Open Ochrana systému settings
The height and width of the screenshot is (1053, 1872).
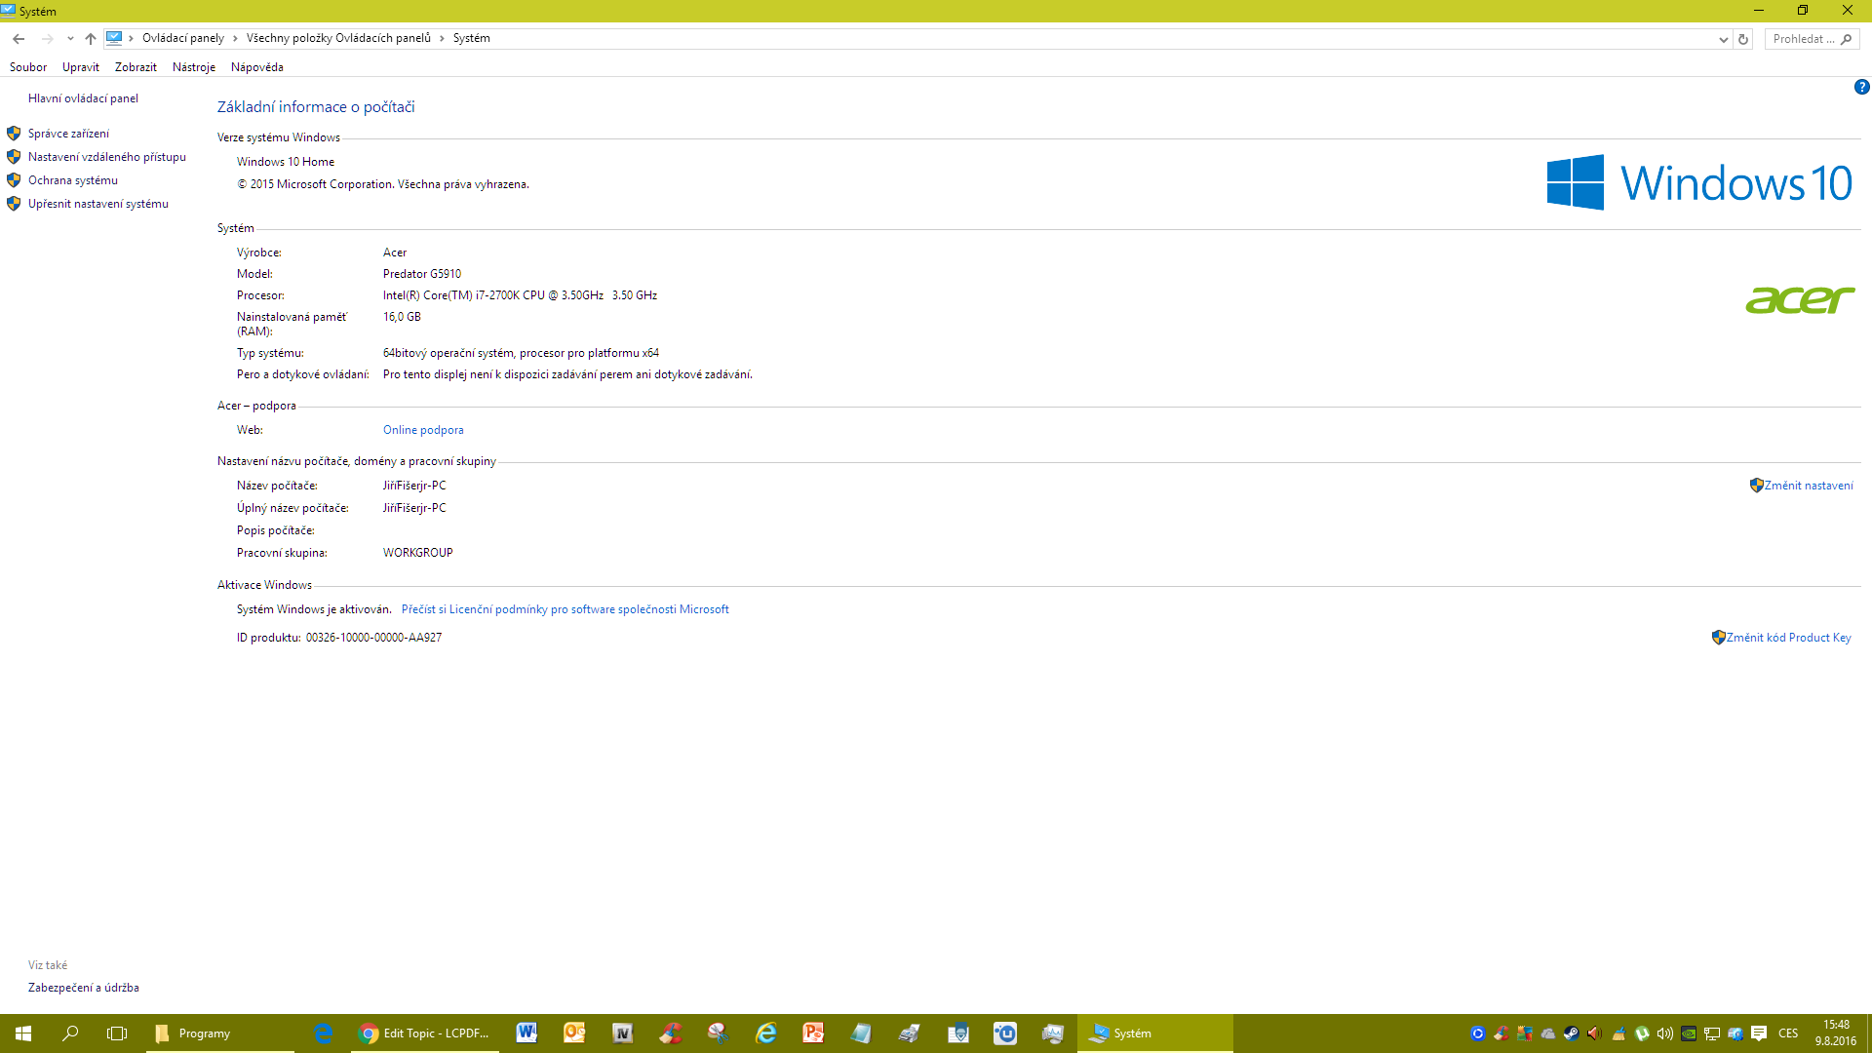click(x=72, y=180)
